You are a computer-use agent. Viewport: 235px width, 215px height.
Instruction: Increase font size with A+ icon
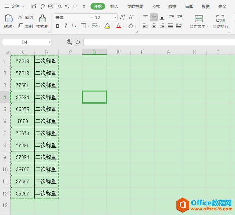point(122,17)
